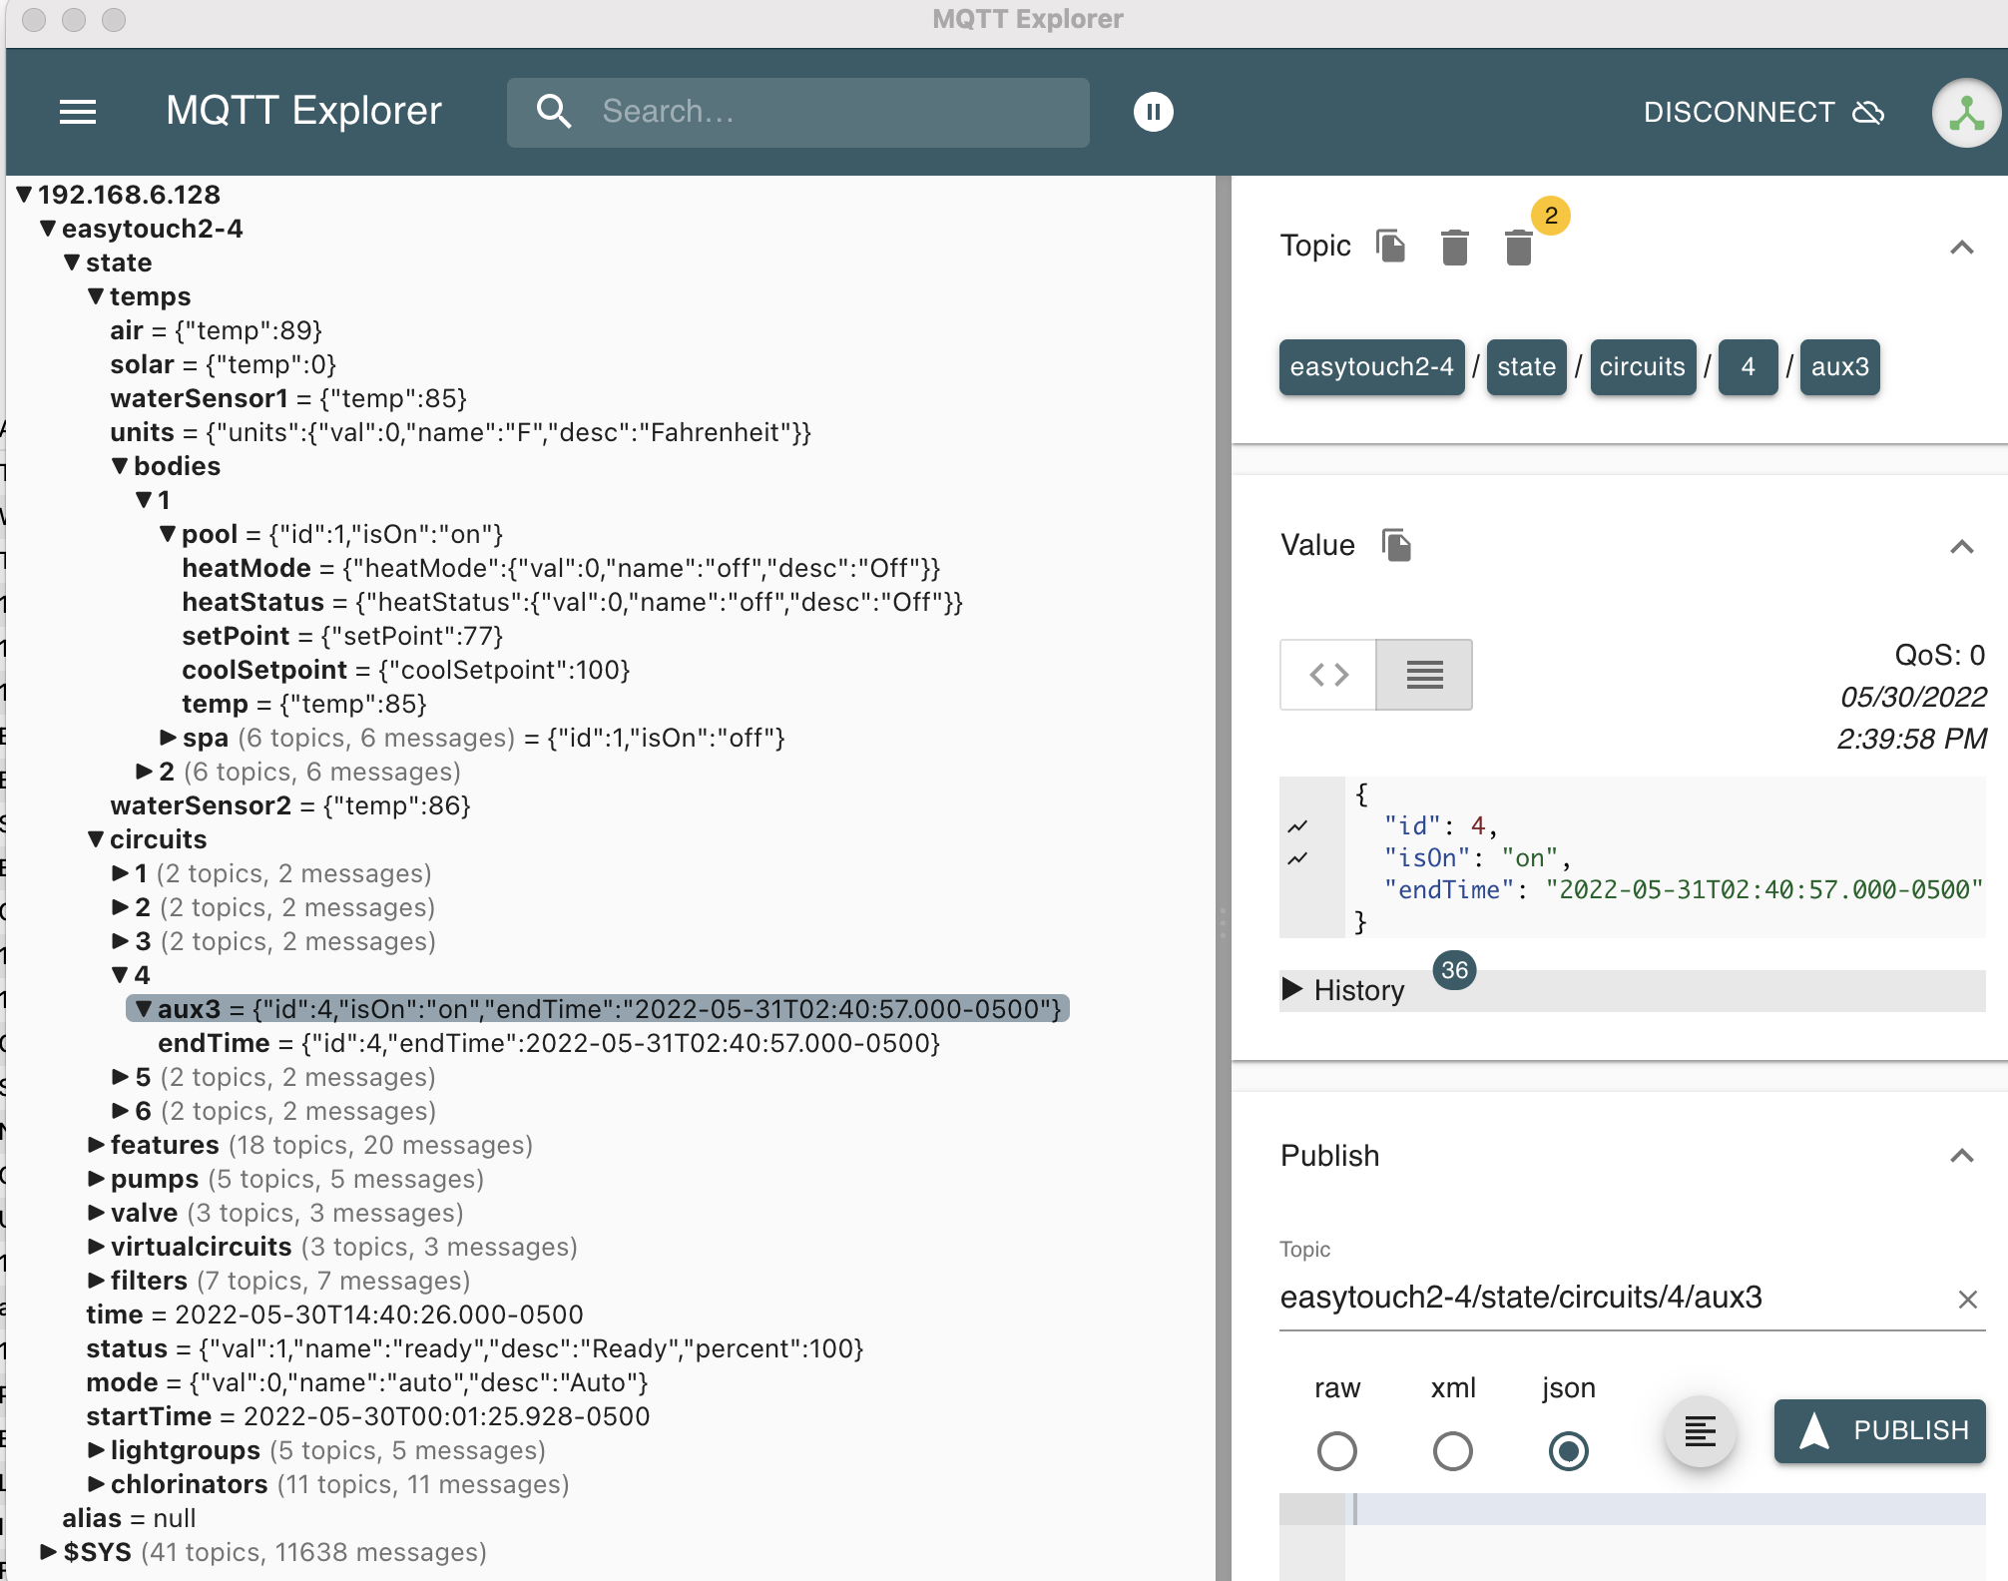Select the xml payload format
2008x1581 pixels.
1452,1451
